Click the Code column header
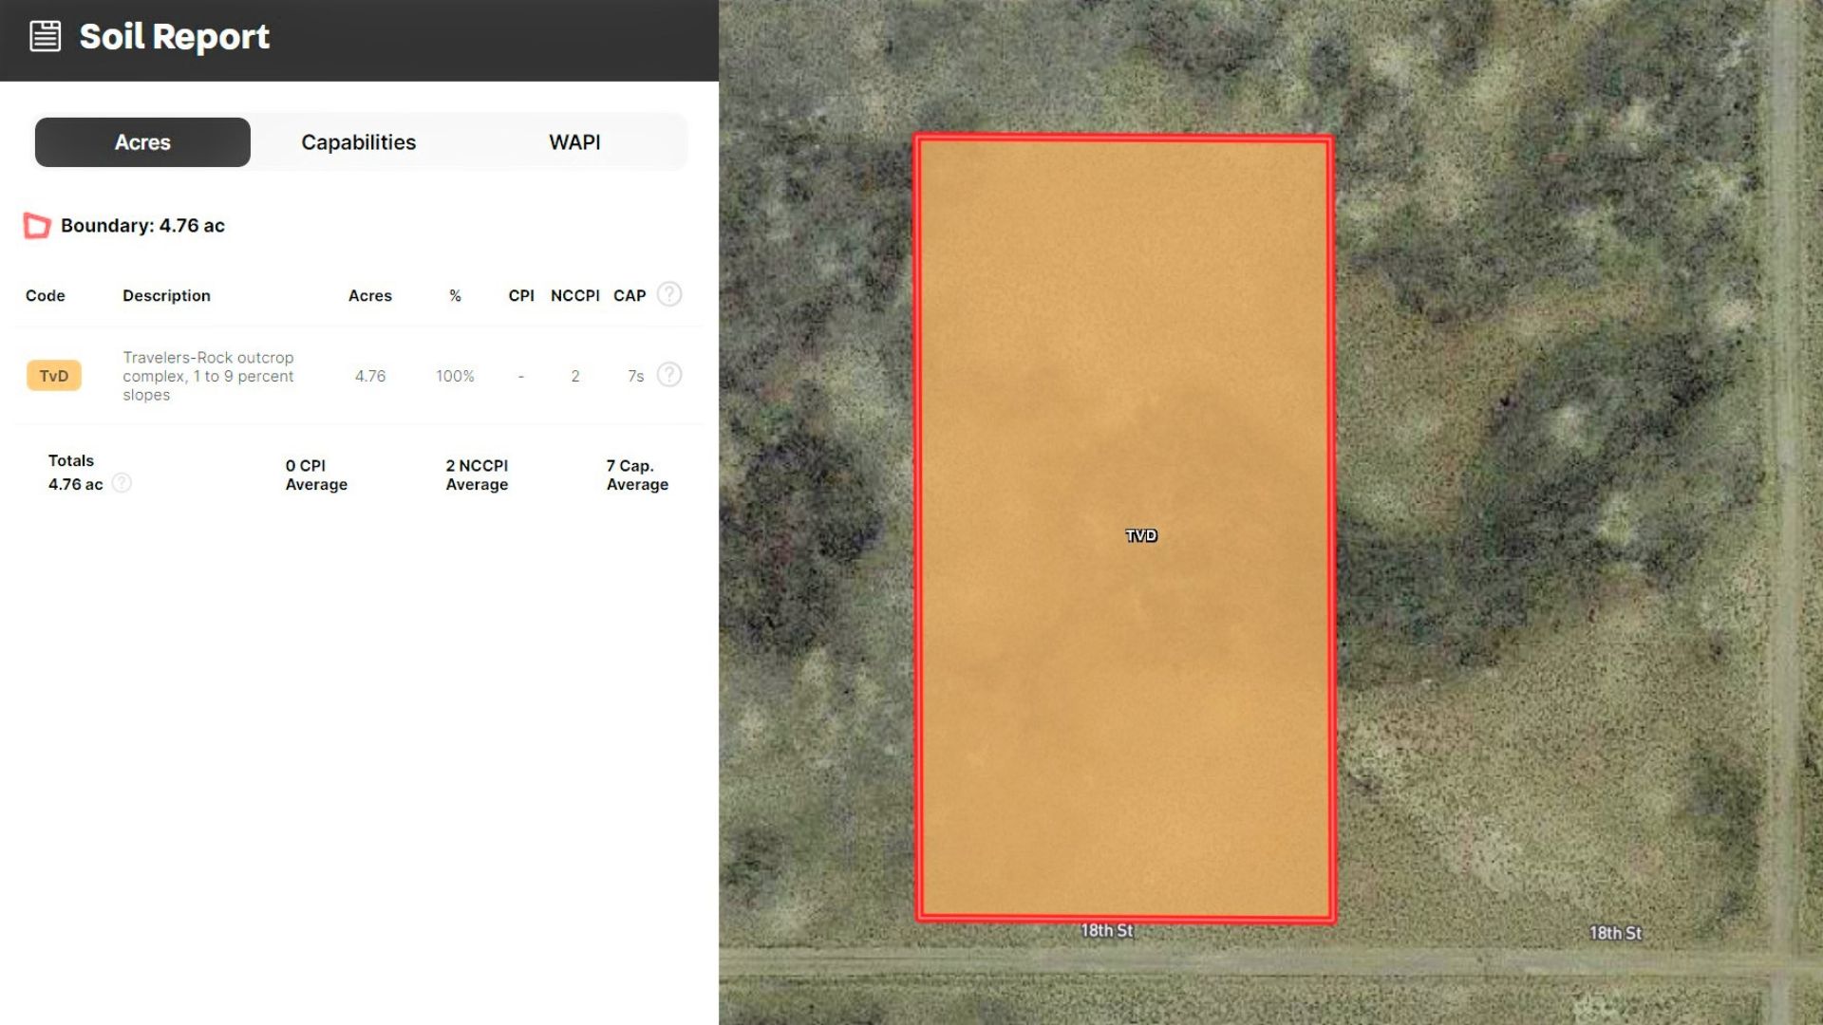The image size is (1823, 1025). coord(46,296)
